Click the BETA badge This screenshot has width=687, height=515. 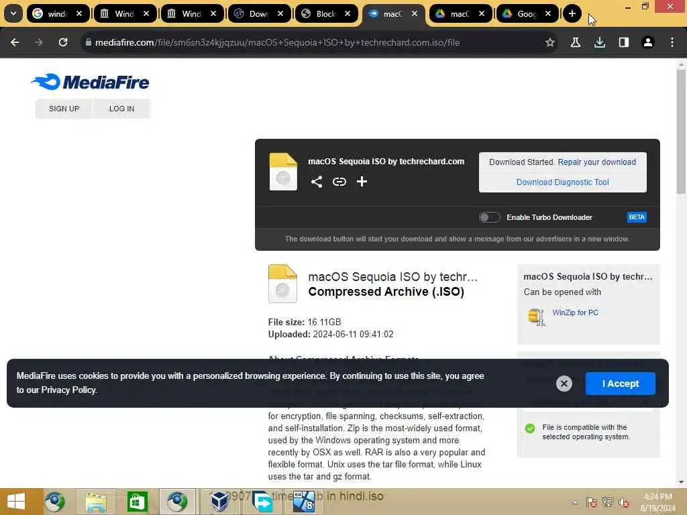(x=637, y=217)
